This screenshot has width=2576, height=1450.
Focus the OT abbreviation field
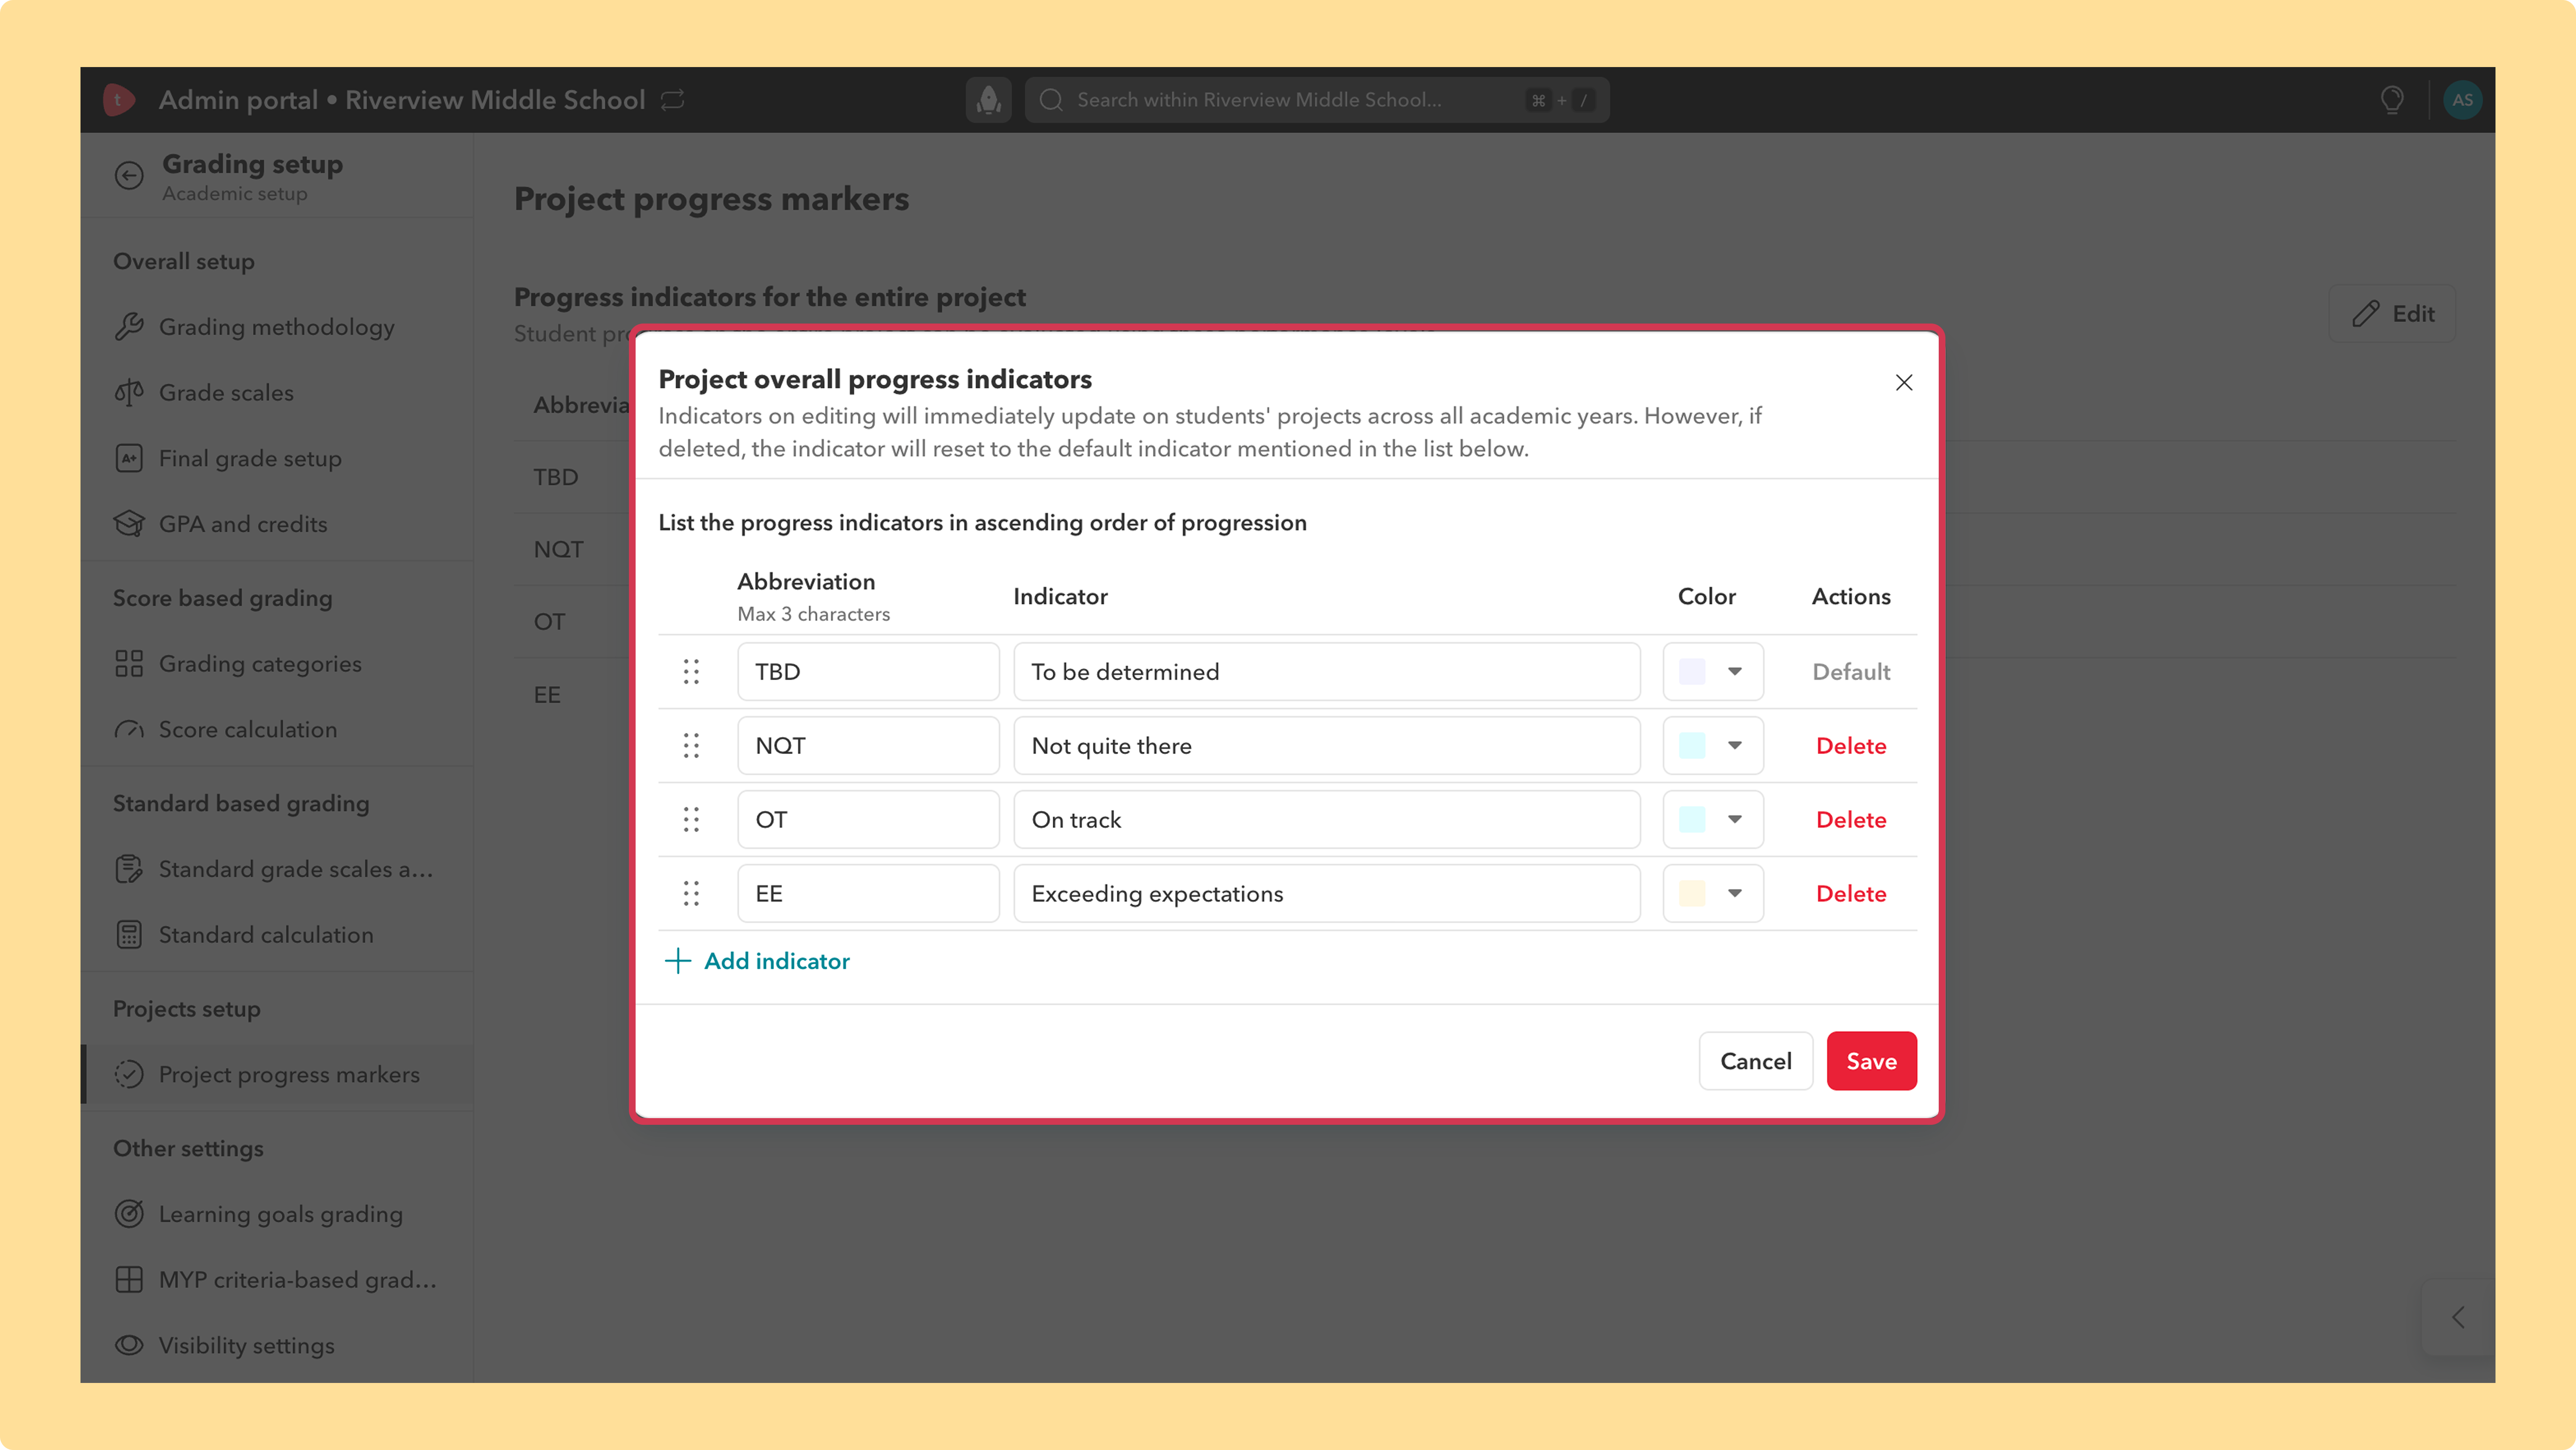tap(868, 819)
